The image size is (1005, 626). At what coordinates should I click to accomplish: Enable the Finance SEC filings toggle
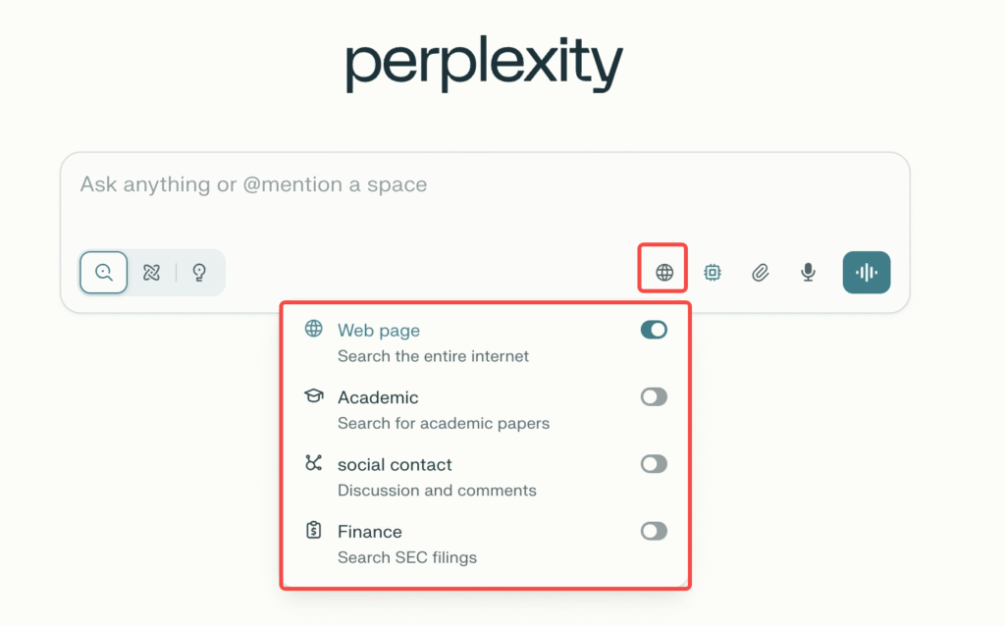[654, 531]
